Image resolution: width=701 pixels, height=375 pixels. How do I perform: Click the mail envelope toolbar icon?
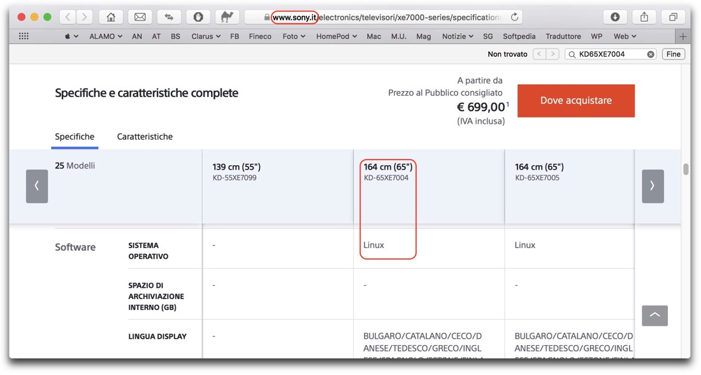click(140, 17)
